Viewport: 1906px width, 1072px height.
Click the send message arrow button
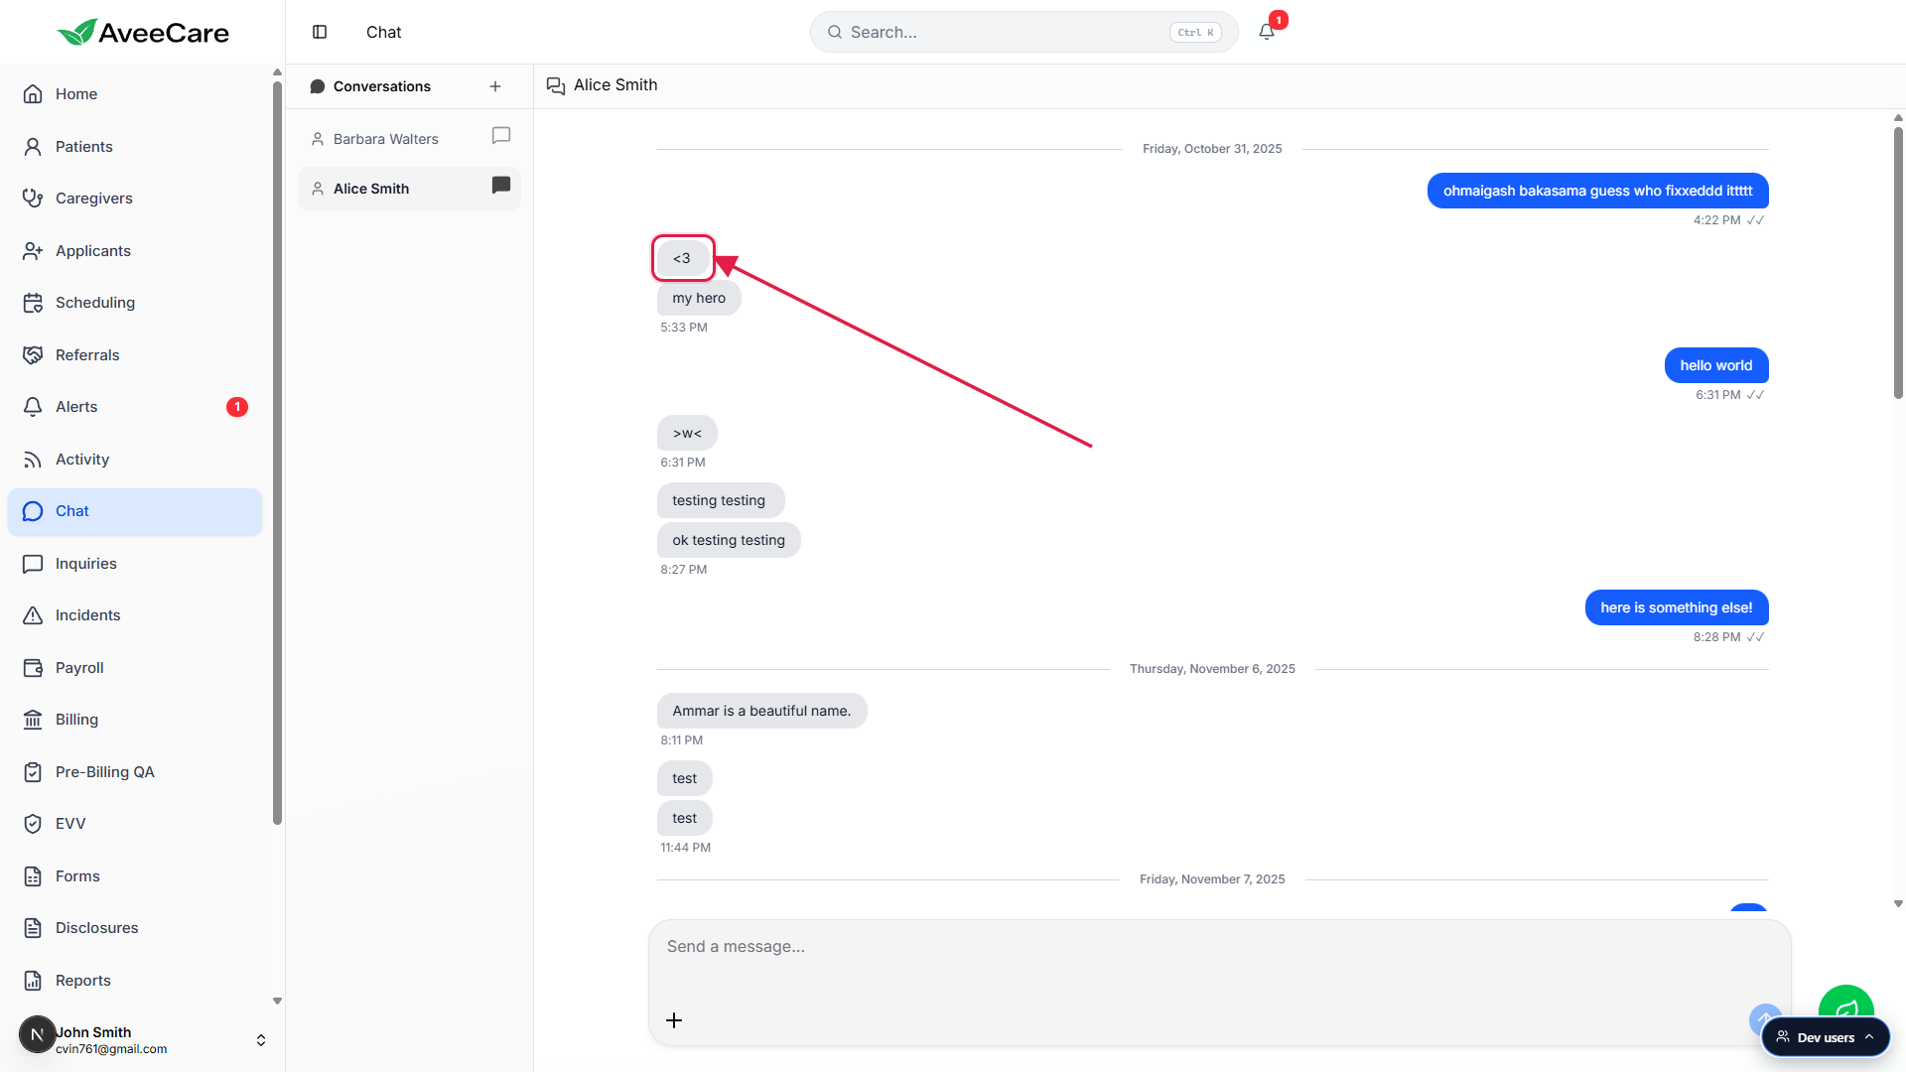click(x=1764, y=1019)
